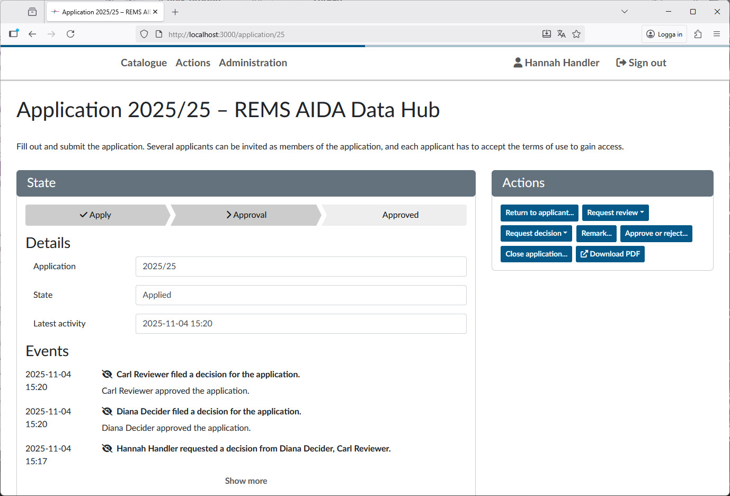Click the crossed-eye icon on Diana Decider's event
730x496 pixels.
[108, 411]
